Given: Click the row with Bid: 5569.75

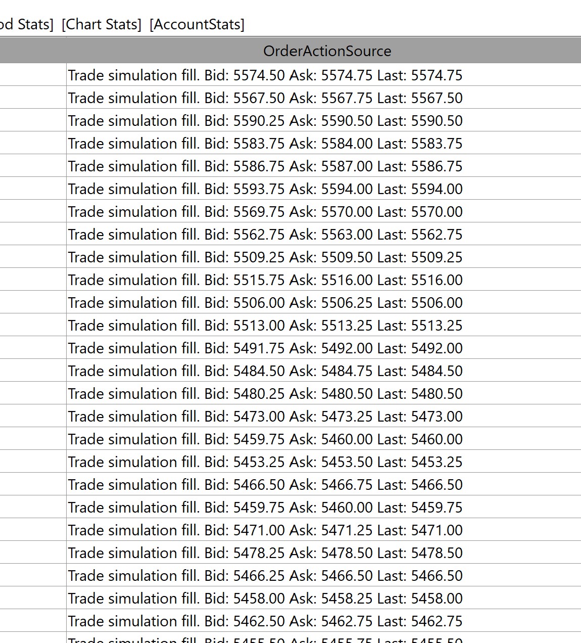Looking at the screenshot, I should (265, 212).
